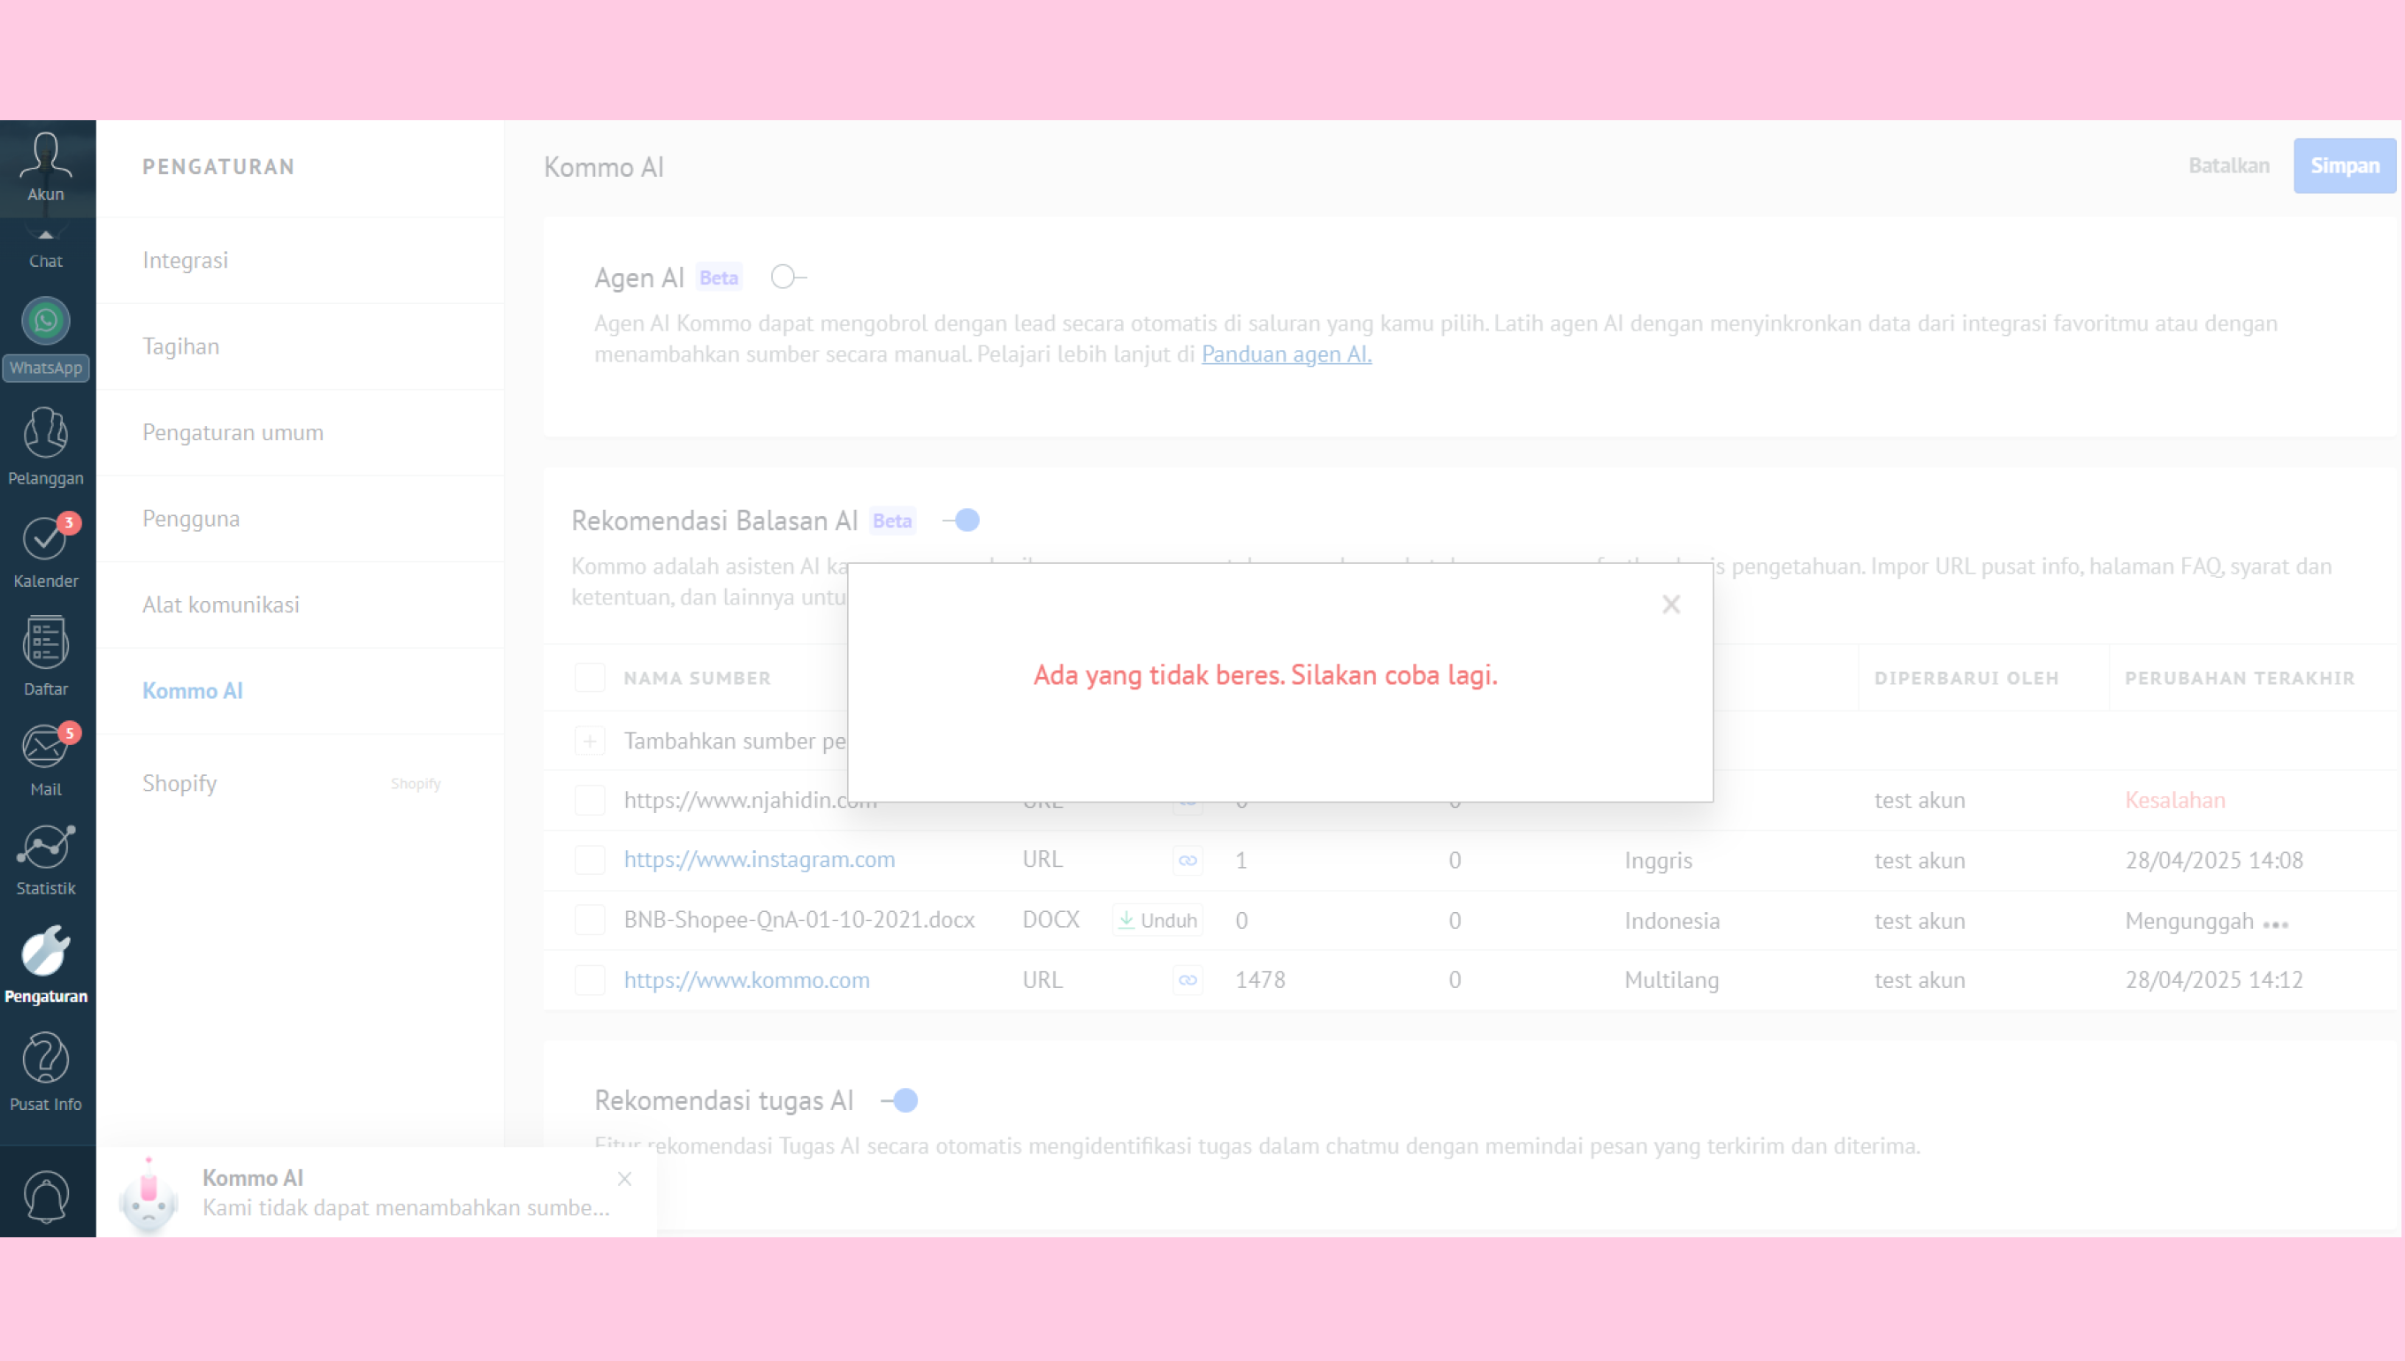Toggle Rekomendasi Balasan AI switch
This screenshot has width=2405, height=1361.
coord(960,521)
